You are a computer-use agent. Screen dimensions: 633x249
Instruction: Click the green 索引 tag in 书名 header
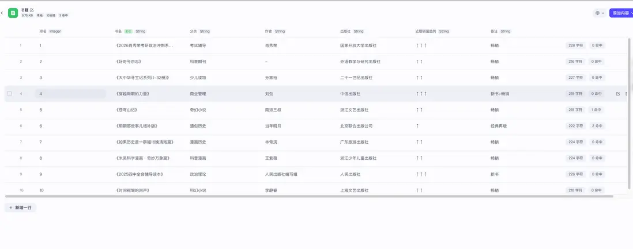129,32
